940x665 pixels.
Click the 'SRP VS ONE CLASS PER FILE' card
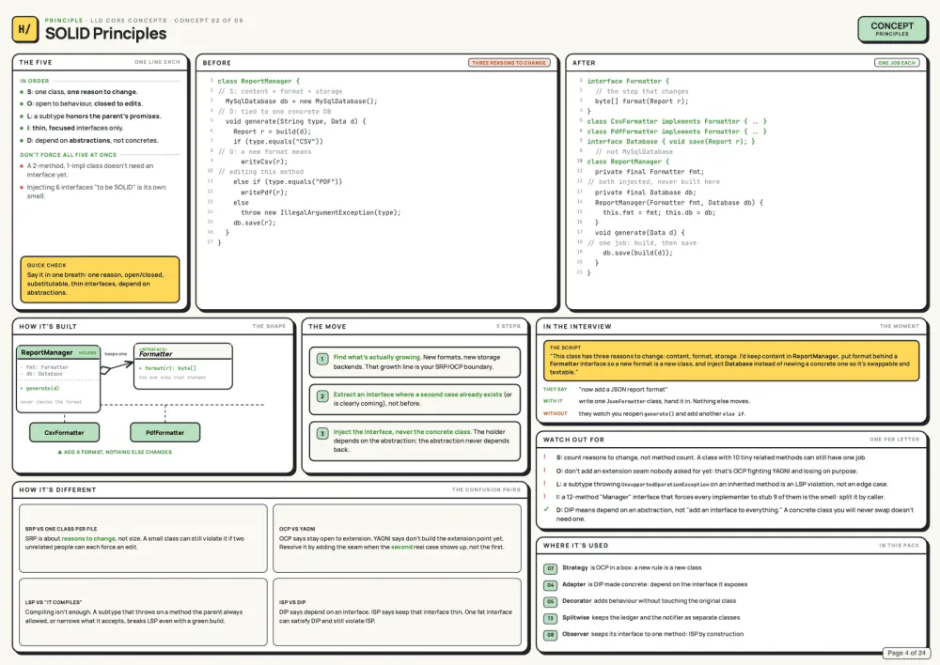(143, 538)
